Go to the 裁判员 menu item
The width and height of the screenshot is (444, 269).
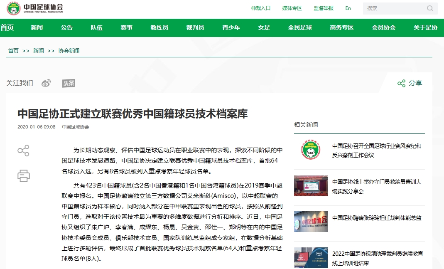click(195, 28)
